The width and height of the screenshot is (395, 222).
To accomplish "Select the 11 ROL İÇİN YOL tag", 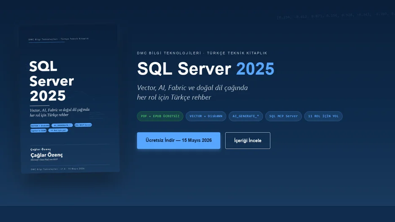I will coord(323,116).
